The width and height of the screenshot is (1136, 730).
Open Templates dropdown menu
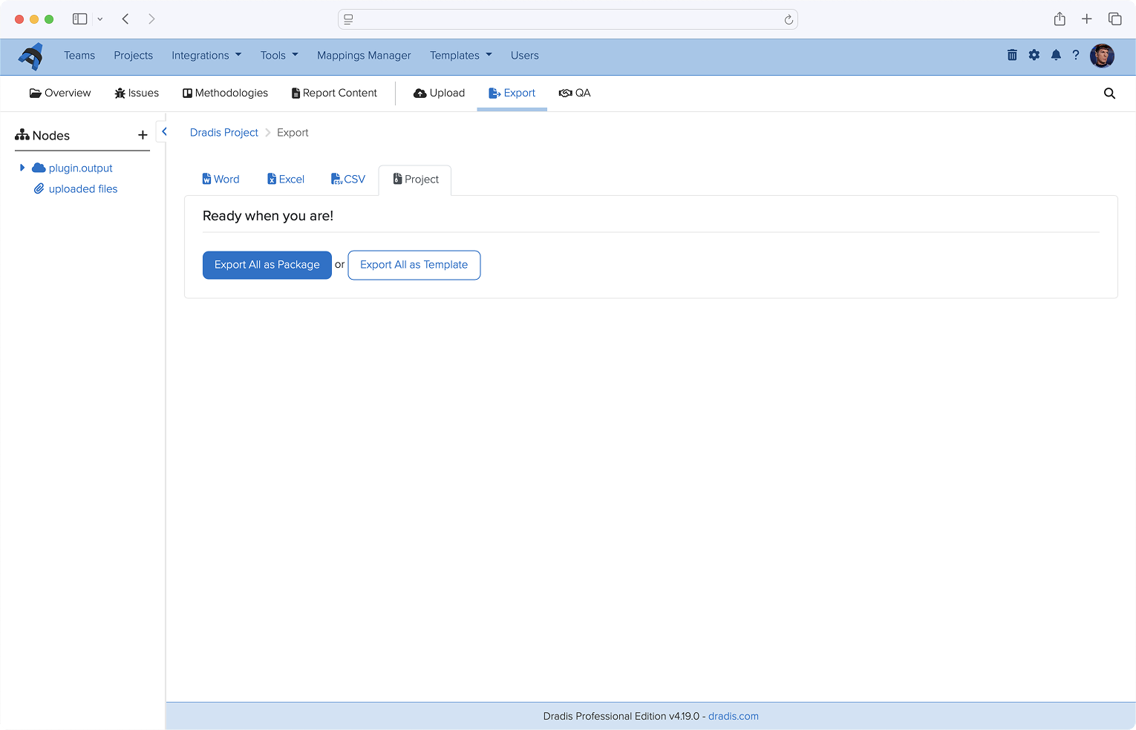pyautogui.click(x=461, y=56)
